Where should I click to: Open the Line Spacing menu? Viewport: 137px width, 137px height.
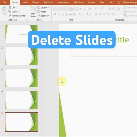120,9
